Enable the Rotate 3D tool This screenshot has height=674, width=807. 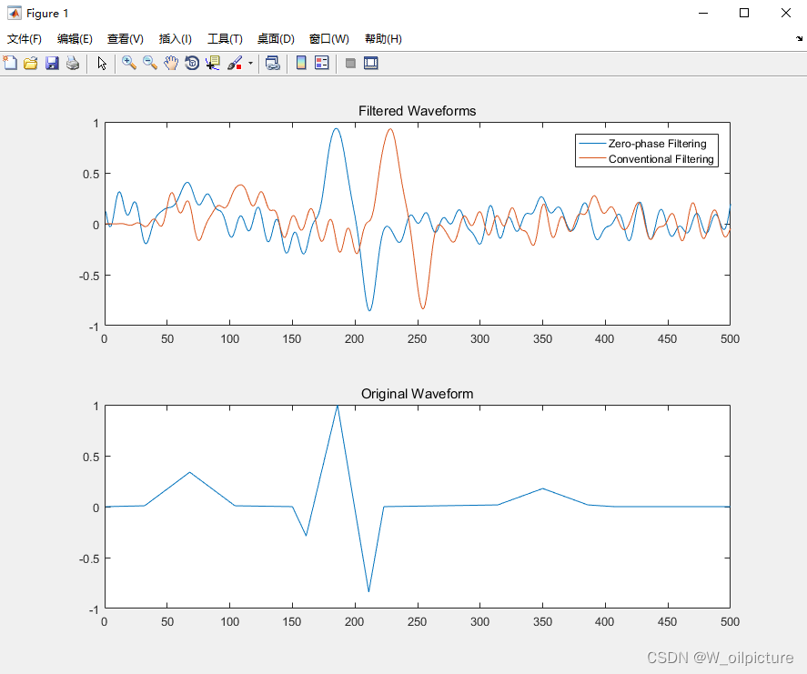tap(192, 64)
